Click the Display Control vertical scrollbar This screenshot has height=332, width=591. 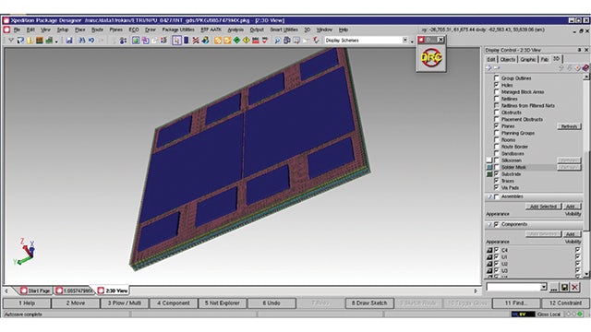[x=586, y=175]
